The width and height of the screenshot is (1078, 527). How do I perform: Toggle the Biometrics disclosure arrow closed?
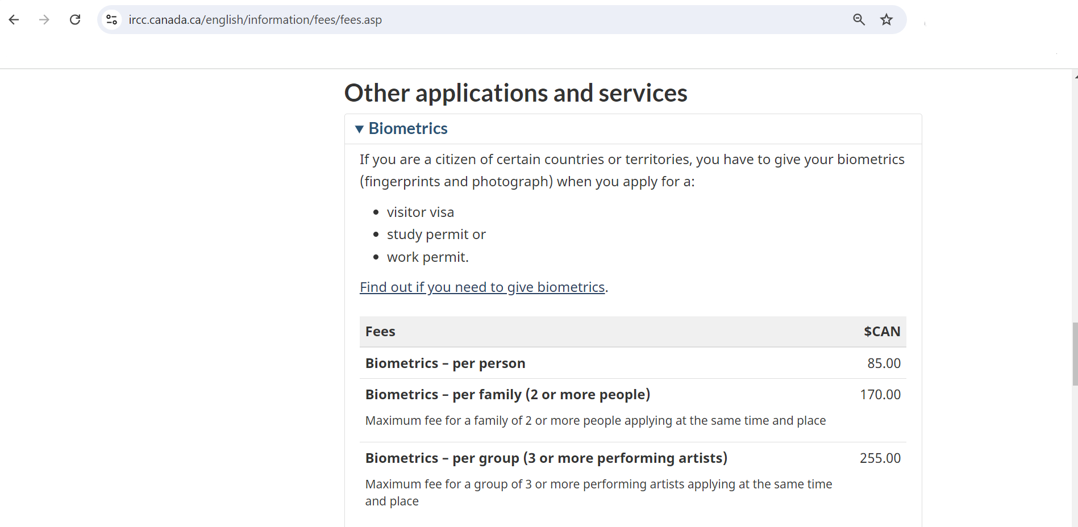[359, 129]
